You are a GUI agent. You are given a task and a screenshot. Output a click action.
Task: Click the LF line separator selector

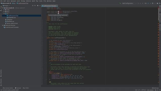click(139, 90)
